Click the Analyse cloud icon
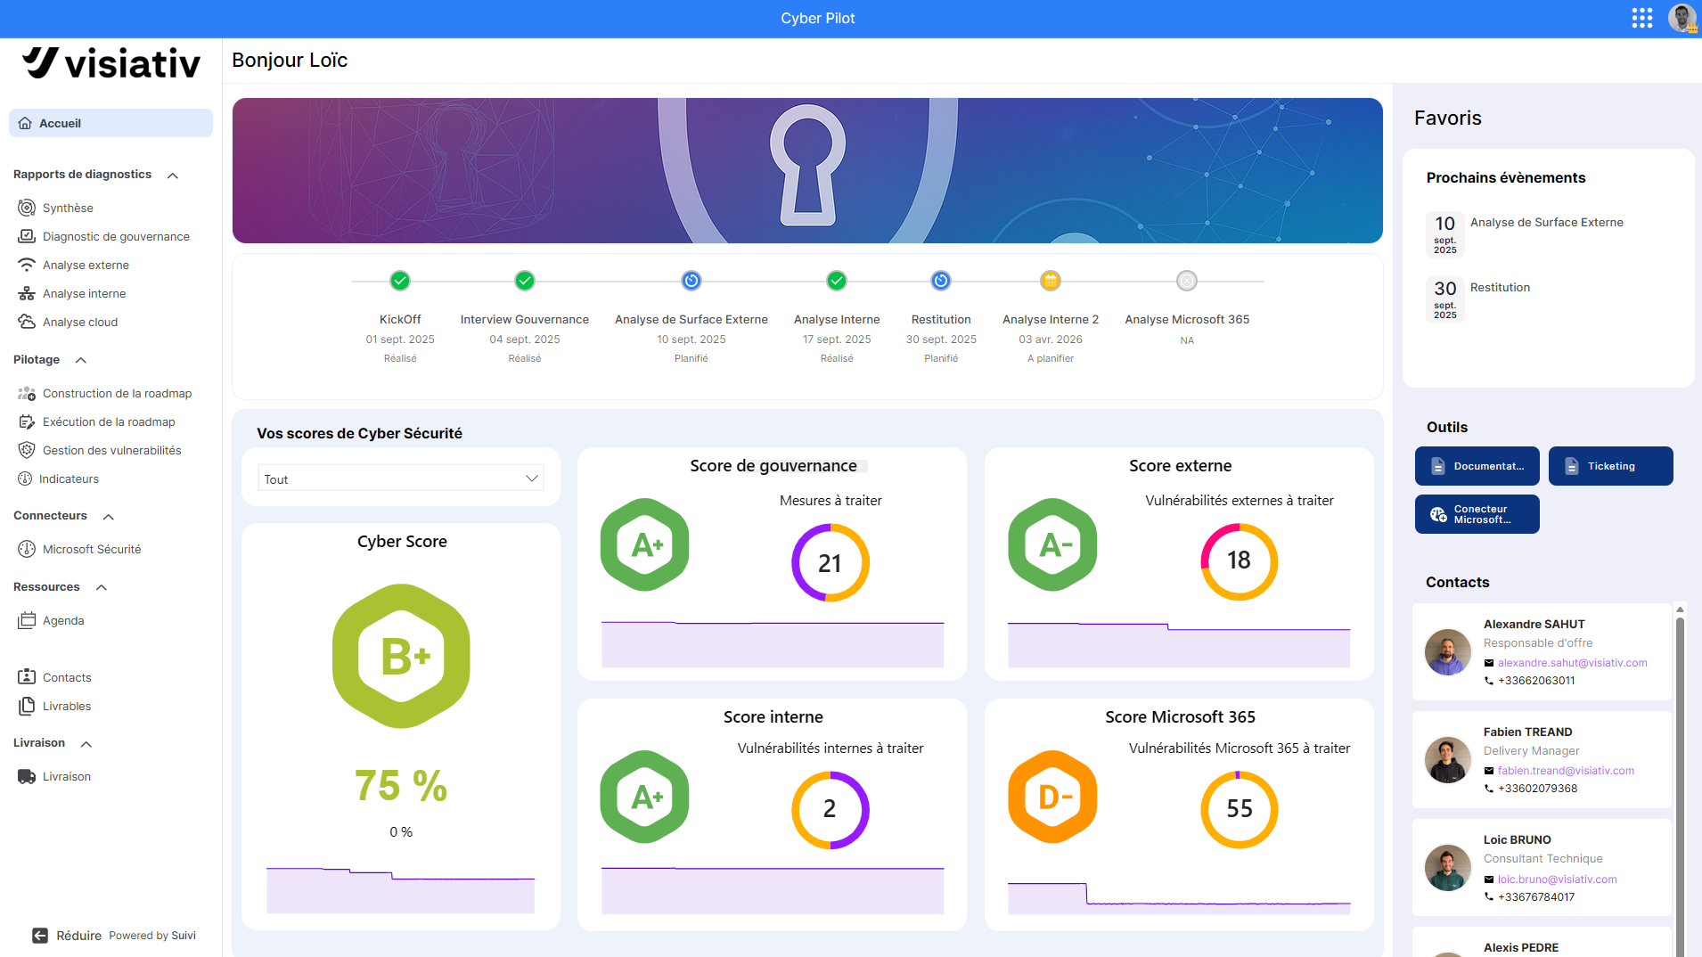Viewport: 1702px width, 957px height. (27, 322)
